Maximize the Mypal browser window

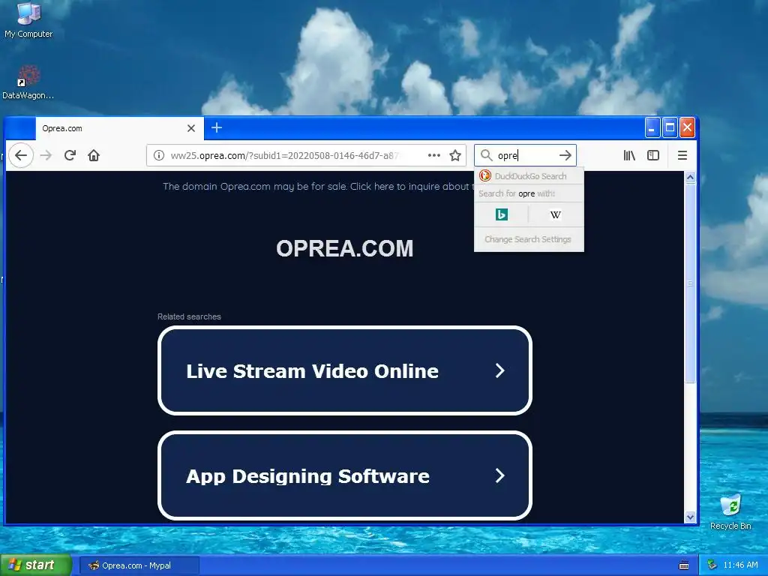(670, 127)
